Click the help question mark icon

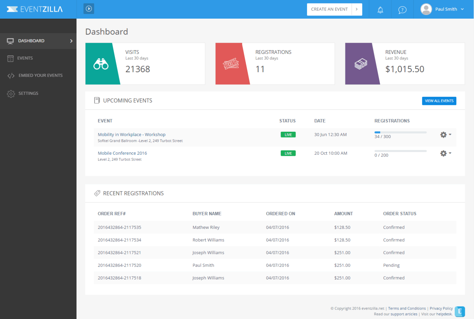402,9
